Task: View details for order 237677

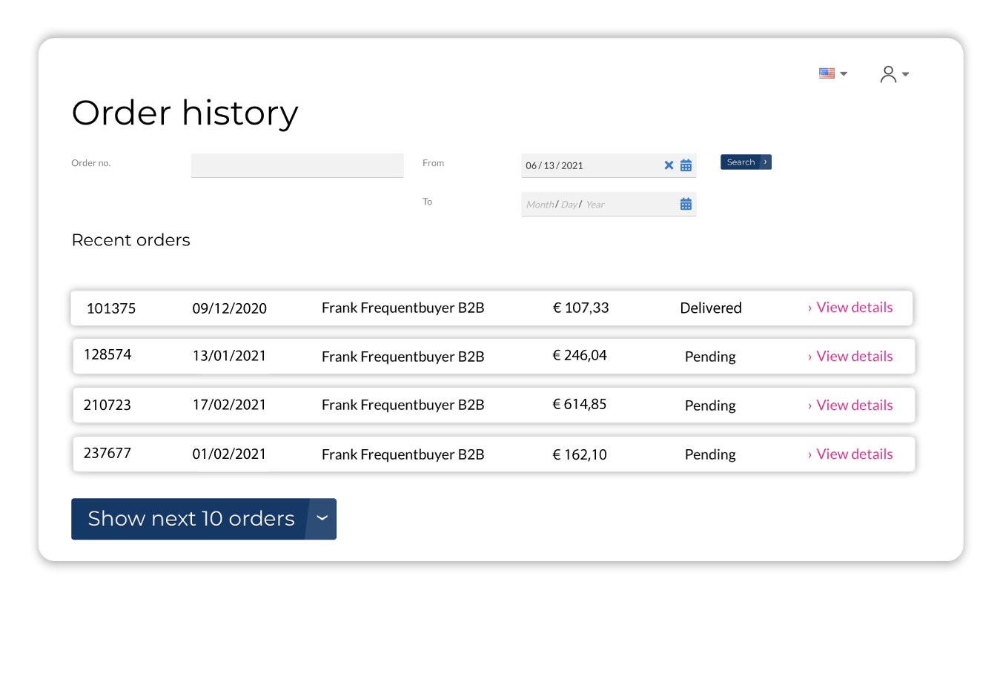Action: click(x=850, y=454)
